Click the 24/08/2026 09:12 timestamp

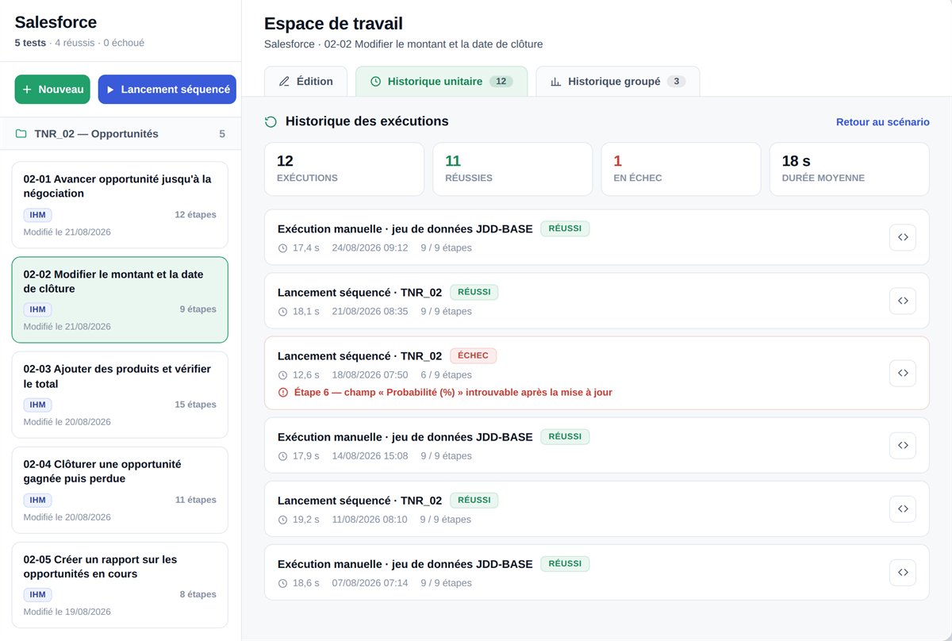tap(370, 248)
